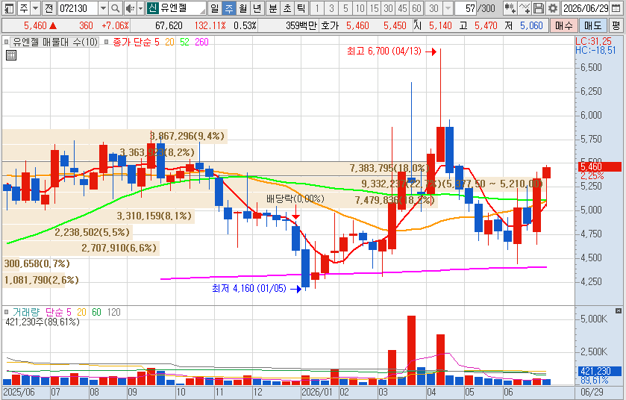This screenshot has width=626, height=400.
Task: Click the date field 2026/06/29
Action: click(x=586, y=8)
